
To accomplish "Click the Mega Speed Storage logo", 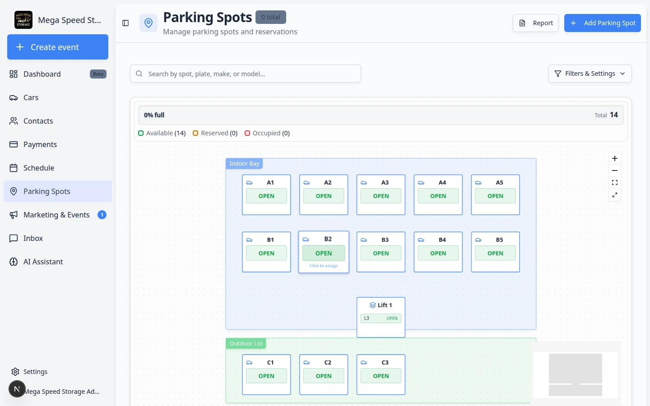I will 23,20.
